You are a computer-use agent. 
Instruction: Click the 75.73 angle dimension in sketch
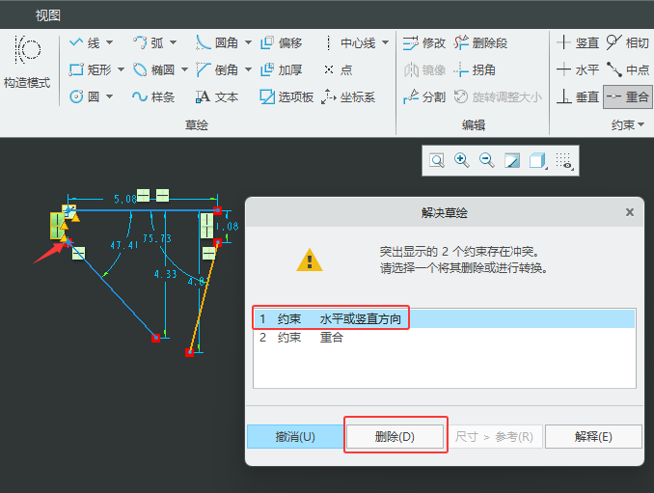(157, 238)
